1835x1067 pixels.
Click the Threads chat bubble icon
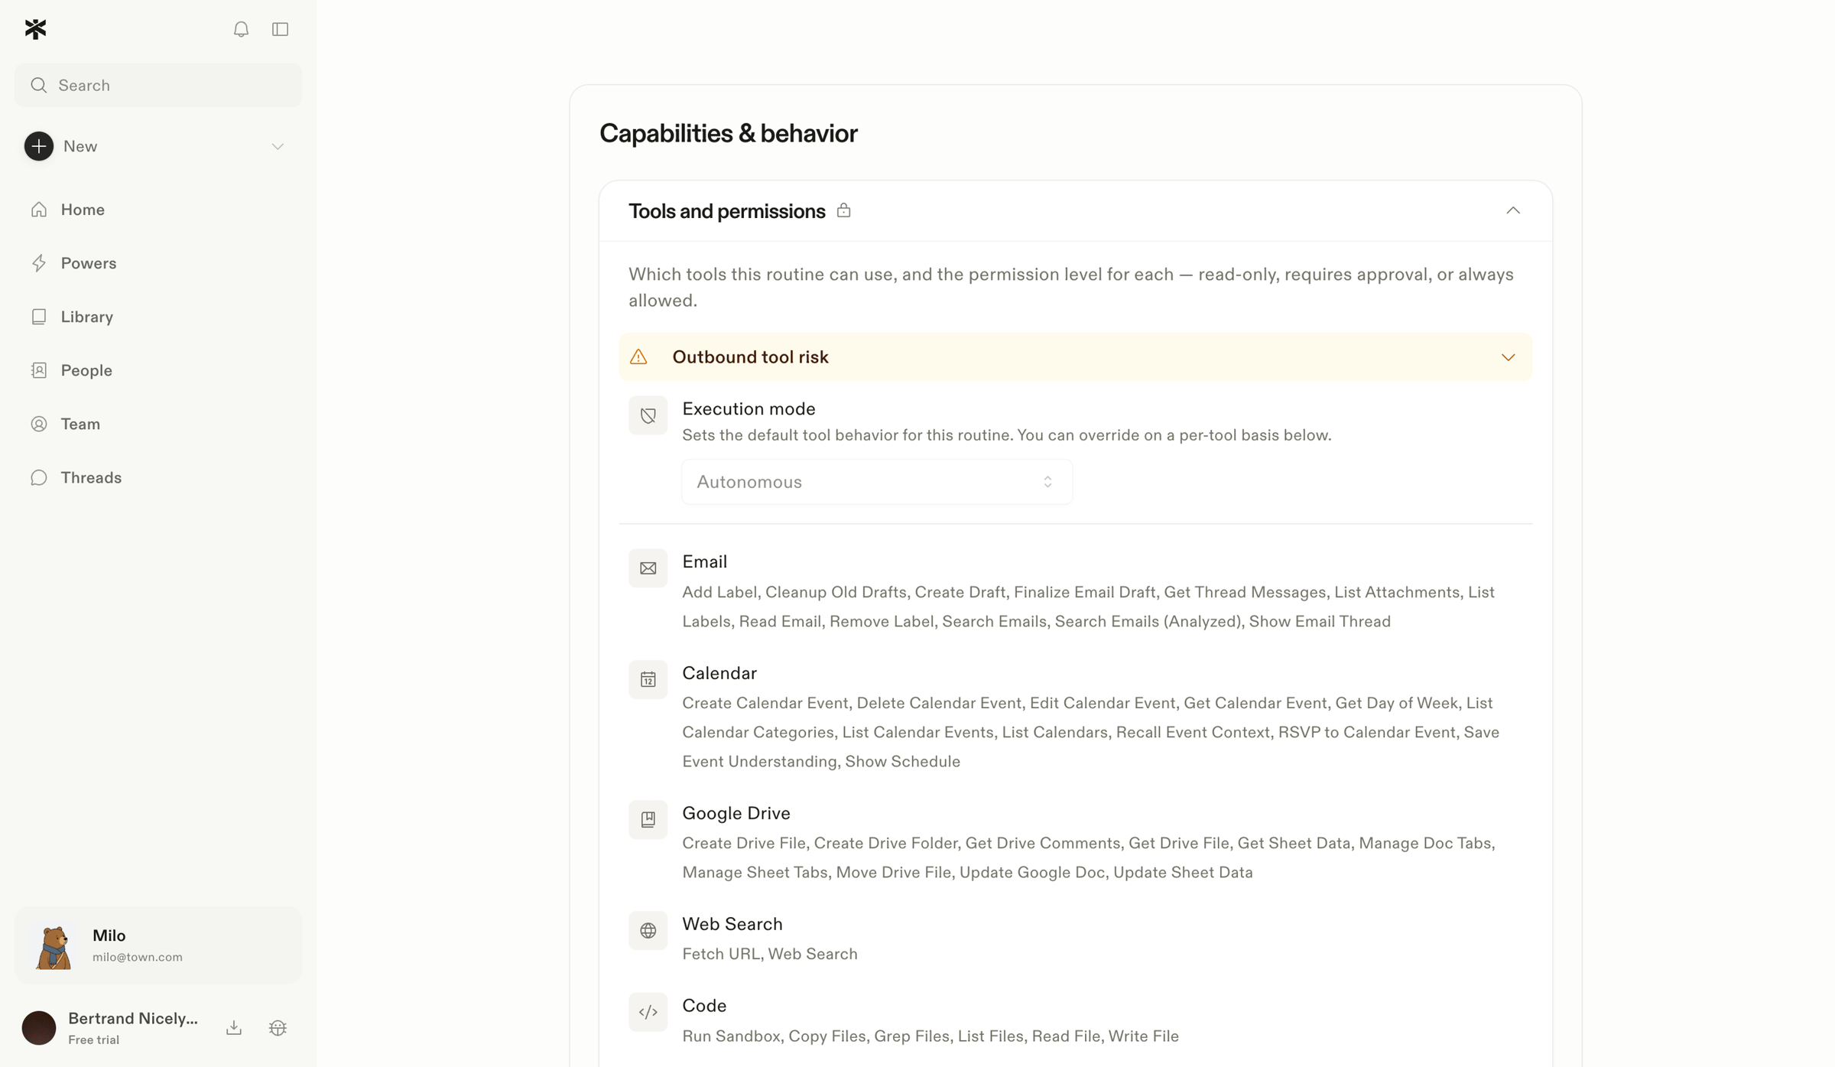tap(39, 477)
